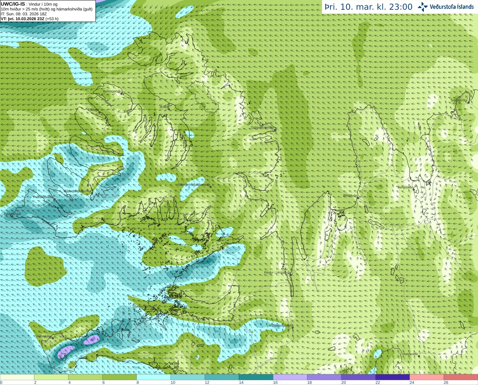Pick the 18–20 m/s purple legend swatch
Screen dimensions: 478x385
click(325, 377)
